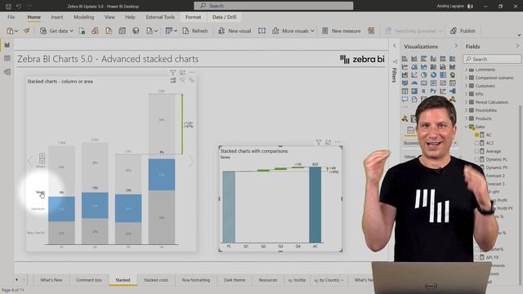The height and width of the screenshot is (294, 523).
Task: Click the Quick measure icon
Action: click(371, 31)
